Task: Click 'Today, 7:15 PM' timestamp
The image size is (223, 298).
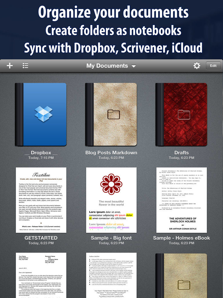Action: 41,158
